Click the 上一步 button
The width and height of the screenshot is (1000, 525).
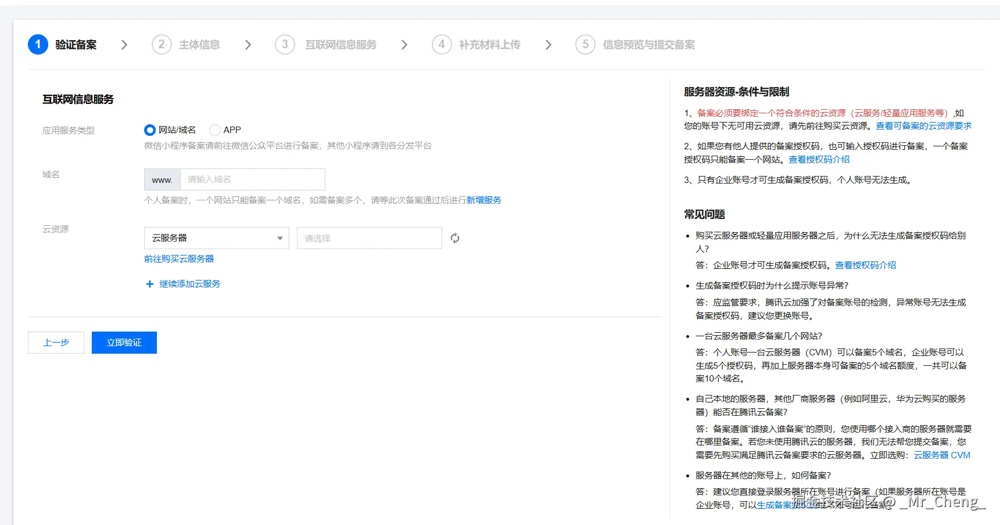point(56,343)
